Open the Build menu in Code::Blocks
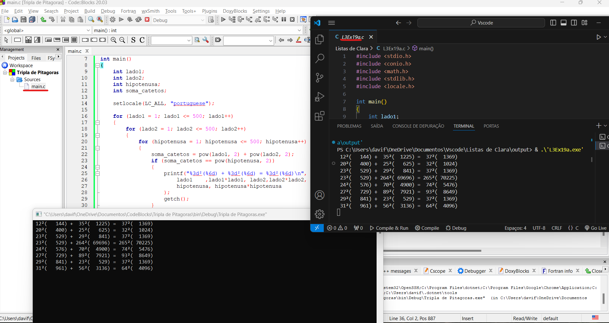 coord(90,11)
